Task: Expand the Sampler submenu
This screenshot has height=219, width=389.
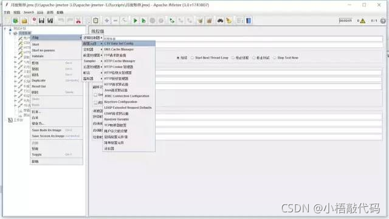Action: (x=92, y=61)
